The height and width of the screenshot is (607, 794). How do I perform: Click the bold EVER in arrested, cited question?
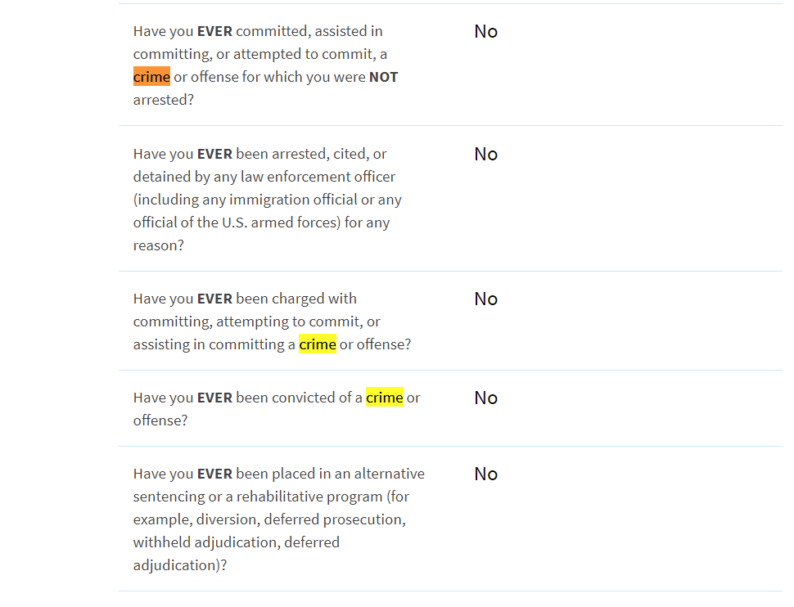click(x=214, y=154)
